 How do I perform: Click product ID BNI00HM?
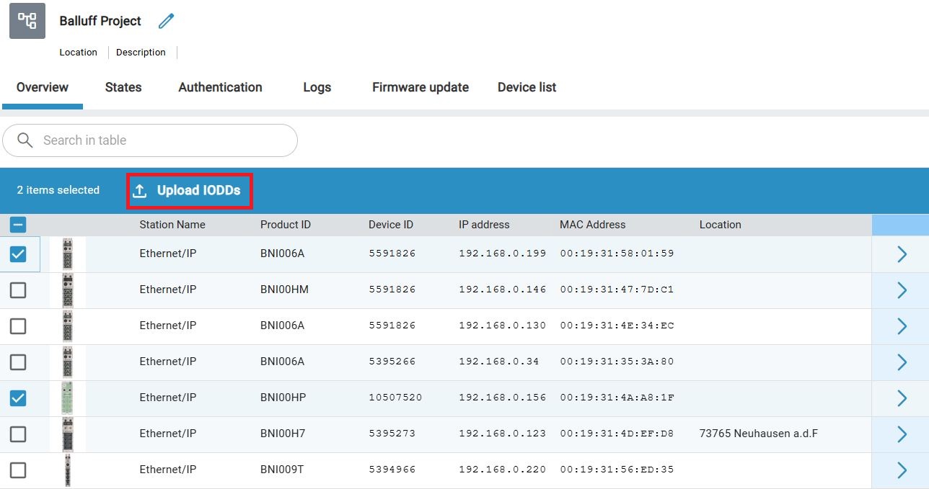pos(285,290)
